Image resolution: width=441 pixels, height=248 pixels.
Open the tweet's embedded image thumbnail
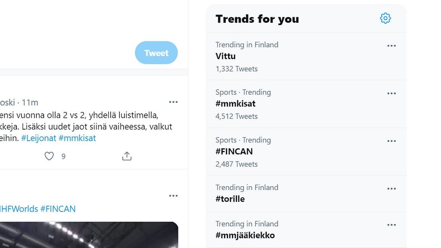tap(86, 235)
